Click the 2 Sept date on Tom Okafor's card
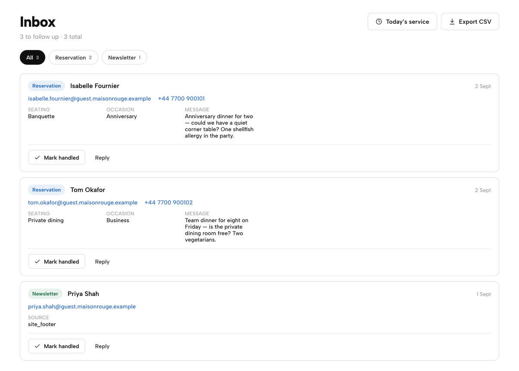 point(483,190)
